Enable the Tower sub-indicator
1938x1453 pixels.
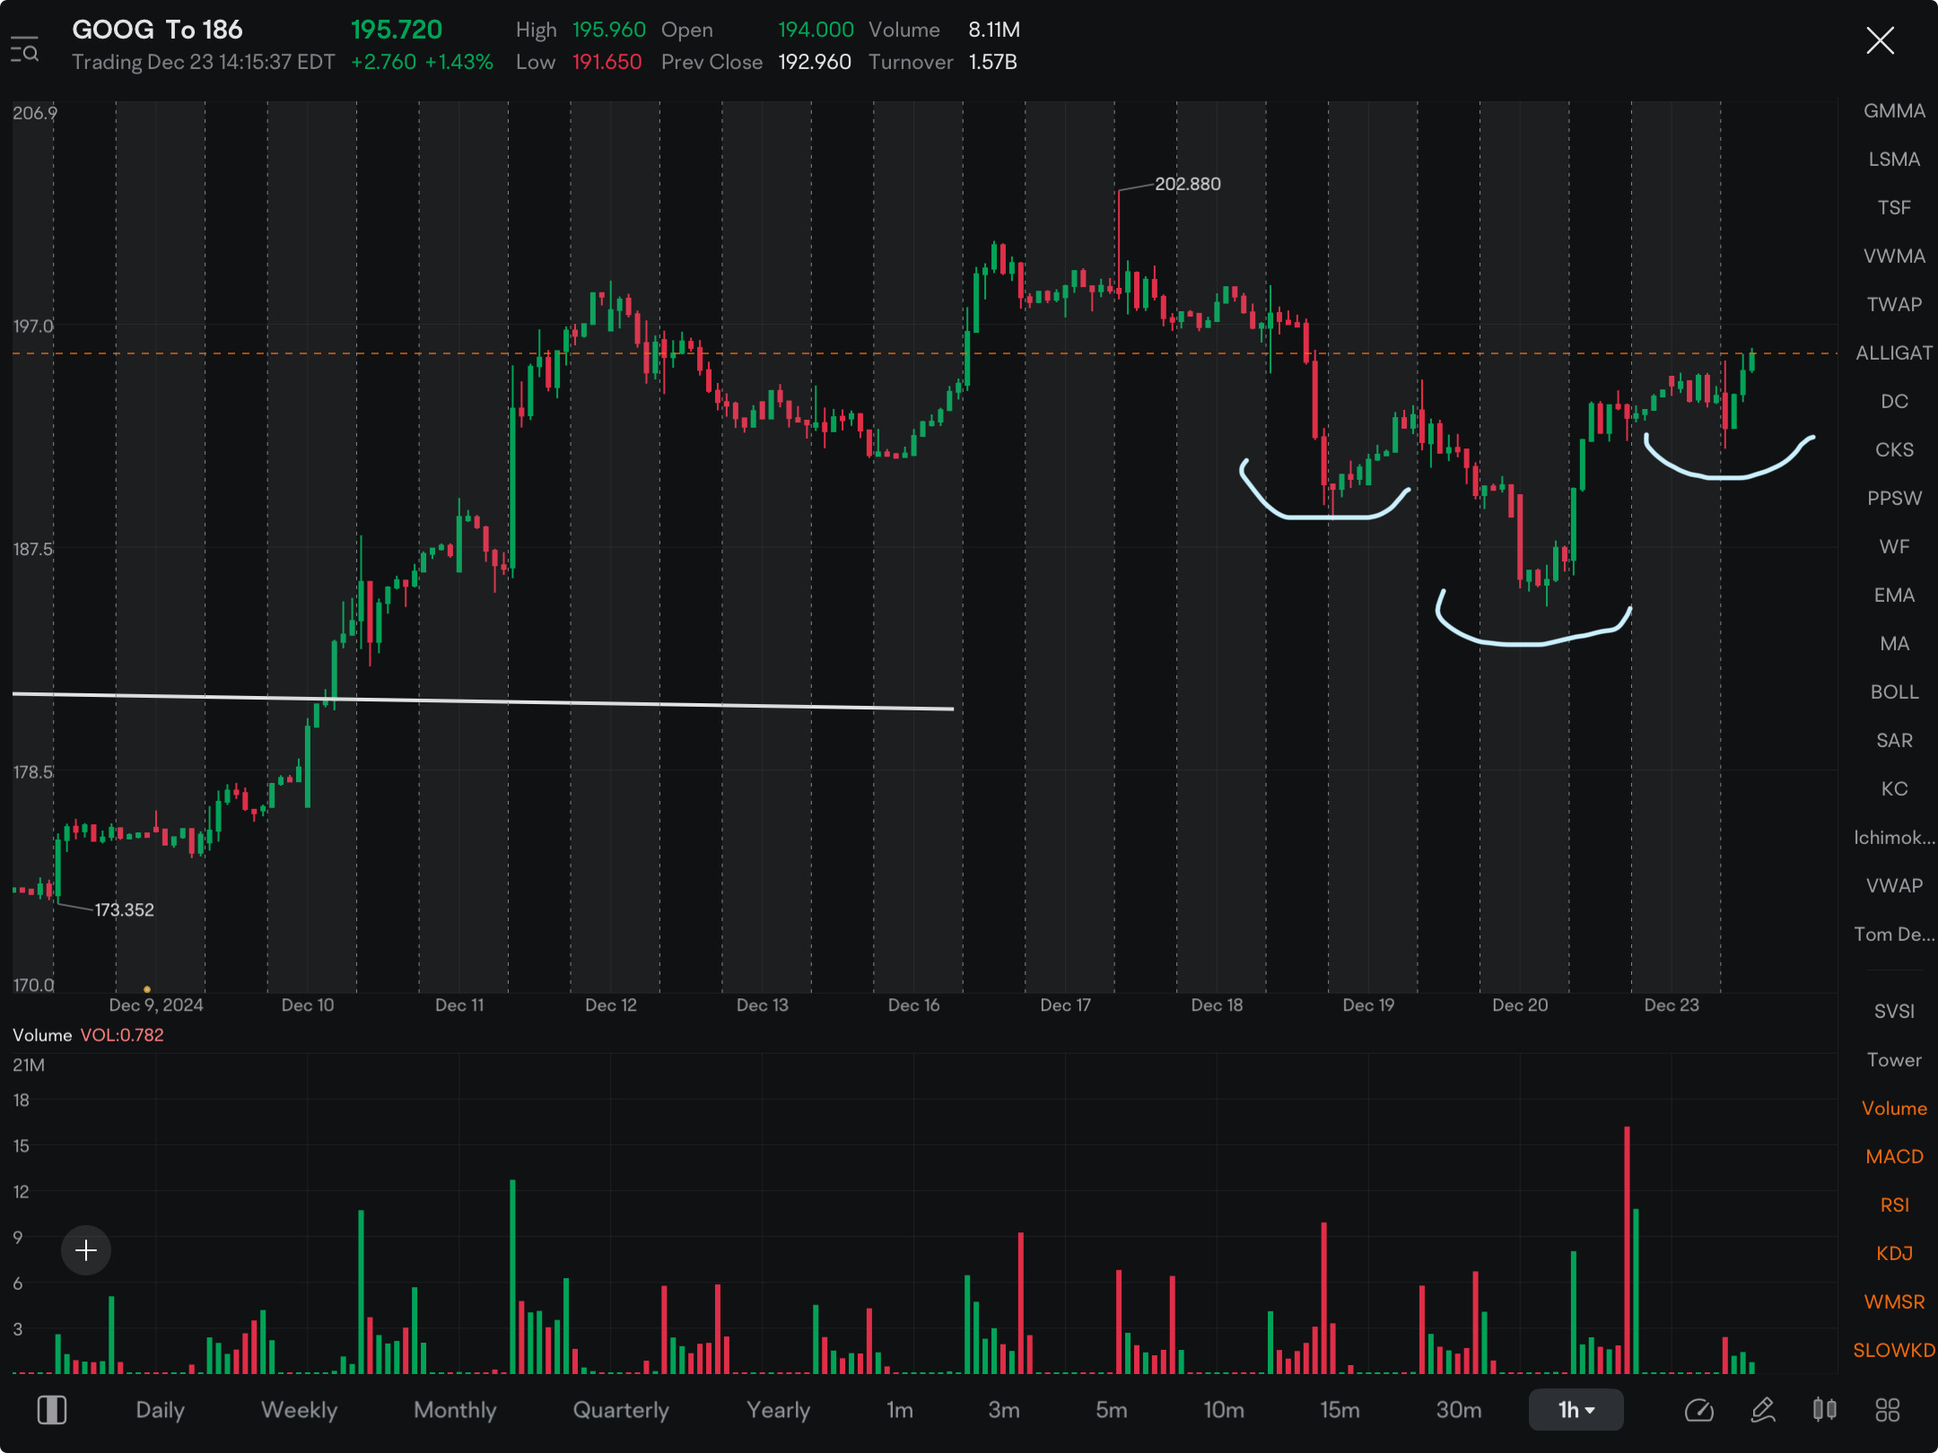point(1894,1060)
